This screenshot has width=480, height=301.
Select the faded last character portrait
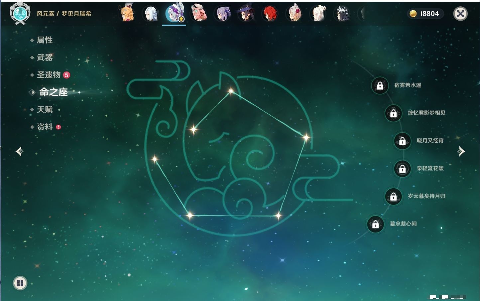(362, 14)
